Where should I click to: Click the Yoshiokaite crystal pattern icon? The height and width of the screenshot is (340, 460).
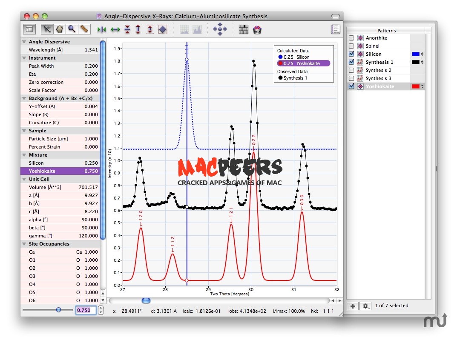[360, 86]
